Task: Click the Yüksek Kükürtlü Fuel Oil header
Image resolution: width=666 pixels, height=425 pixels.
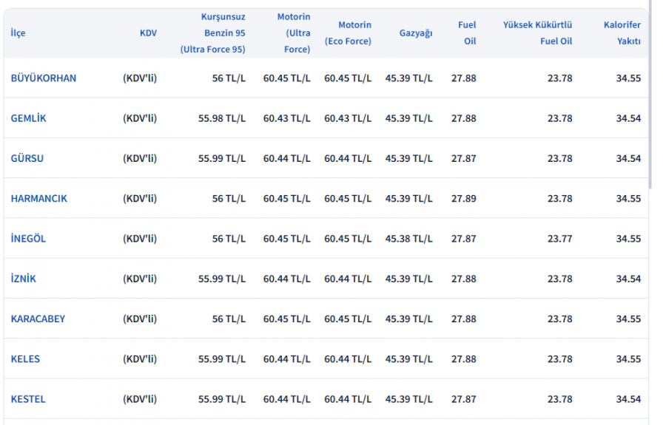Action: point(538,33)
